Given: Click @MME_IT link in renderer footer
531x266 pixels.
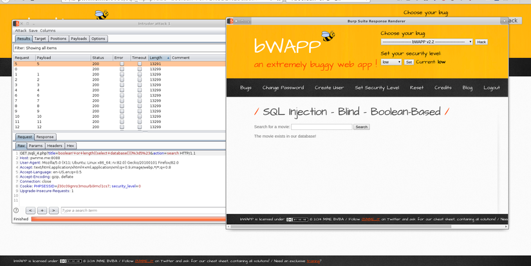Looking at the screenshot, I should coord(371,220).
